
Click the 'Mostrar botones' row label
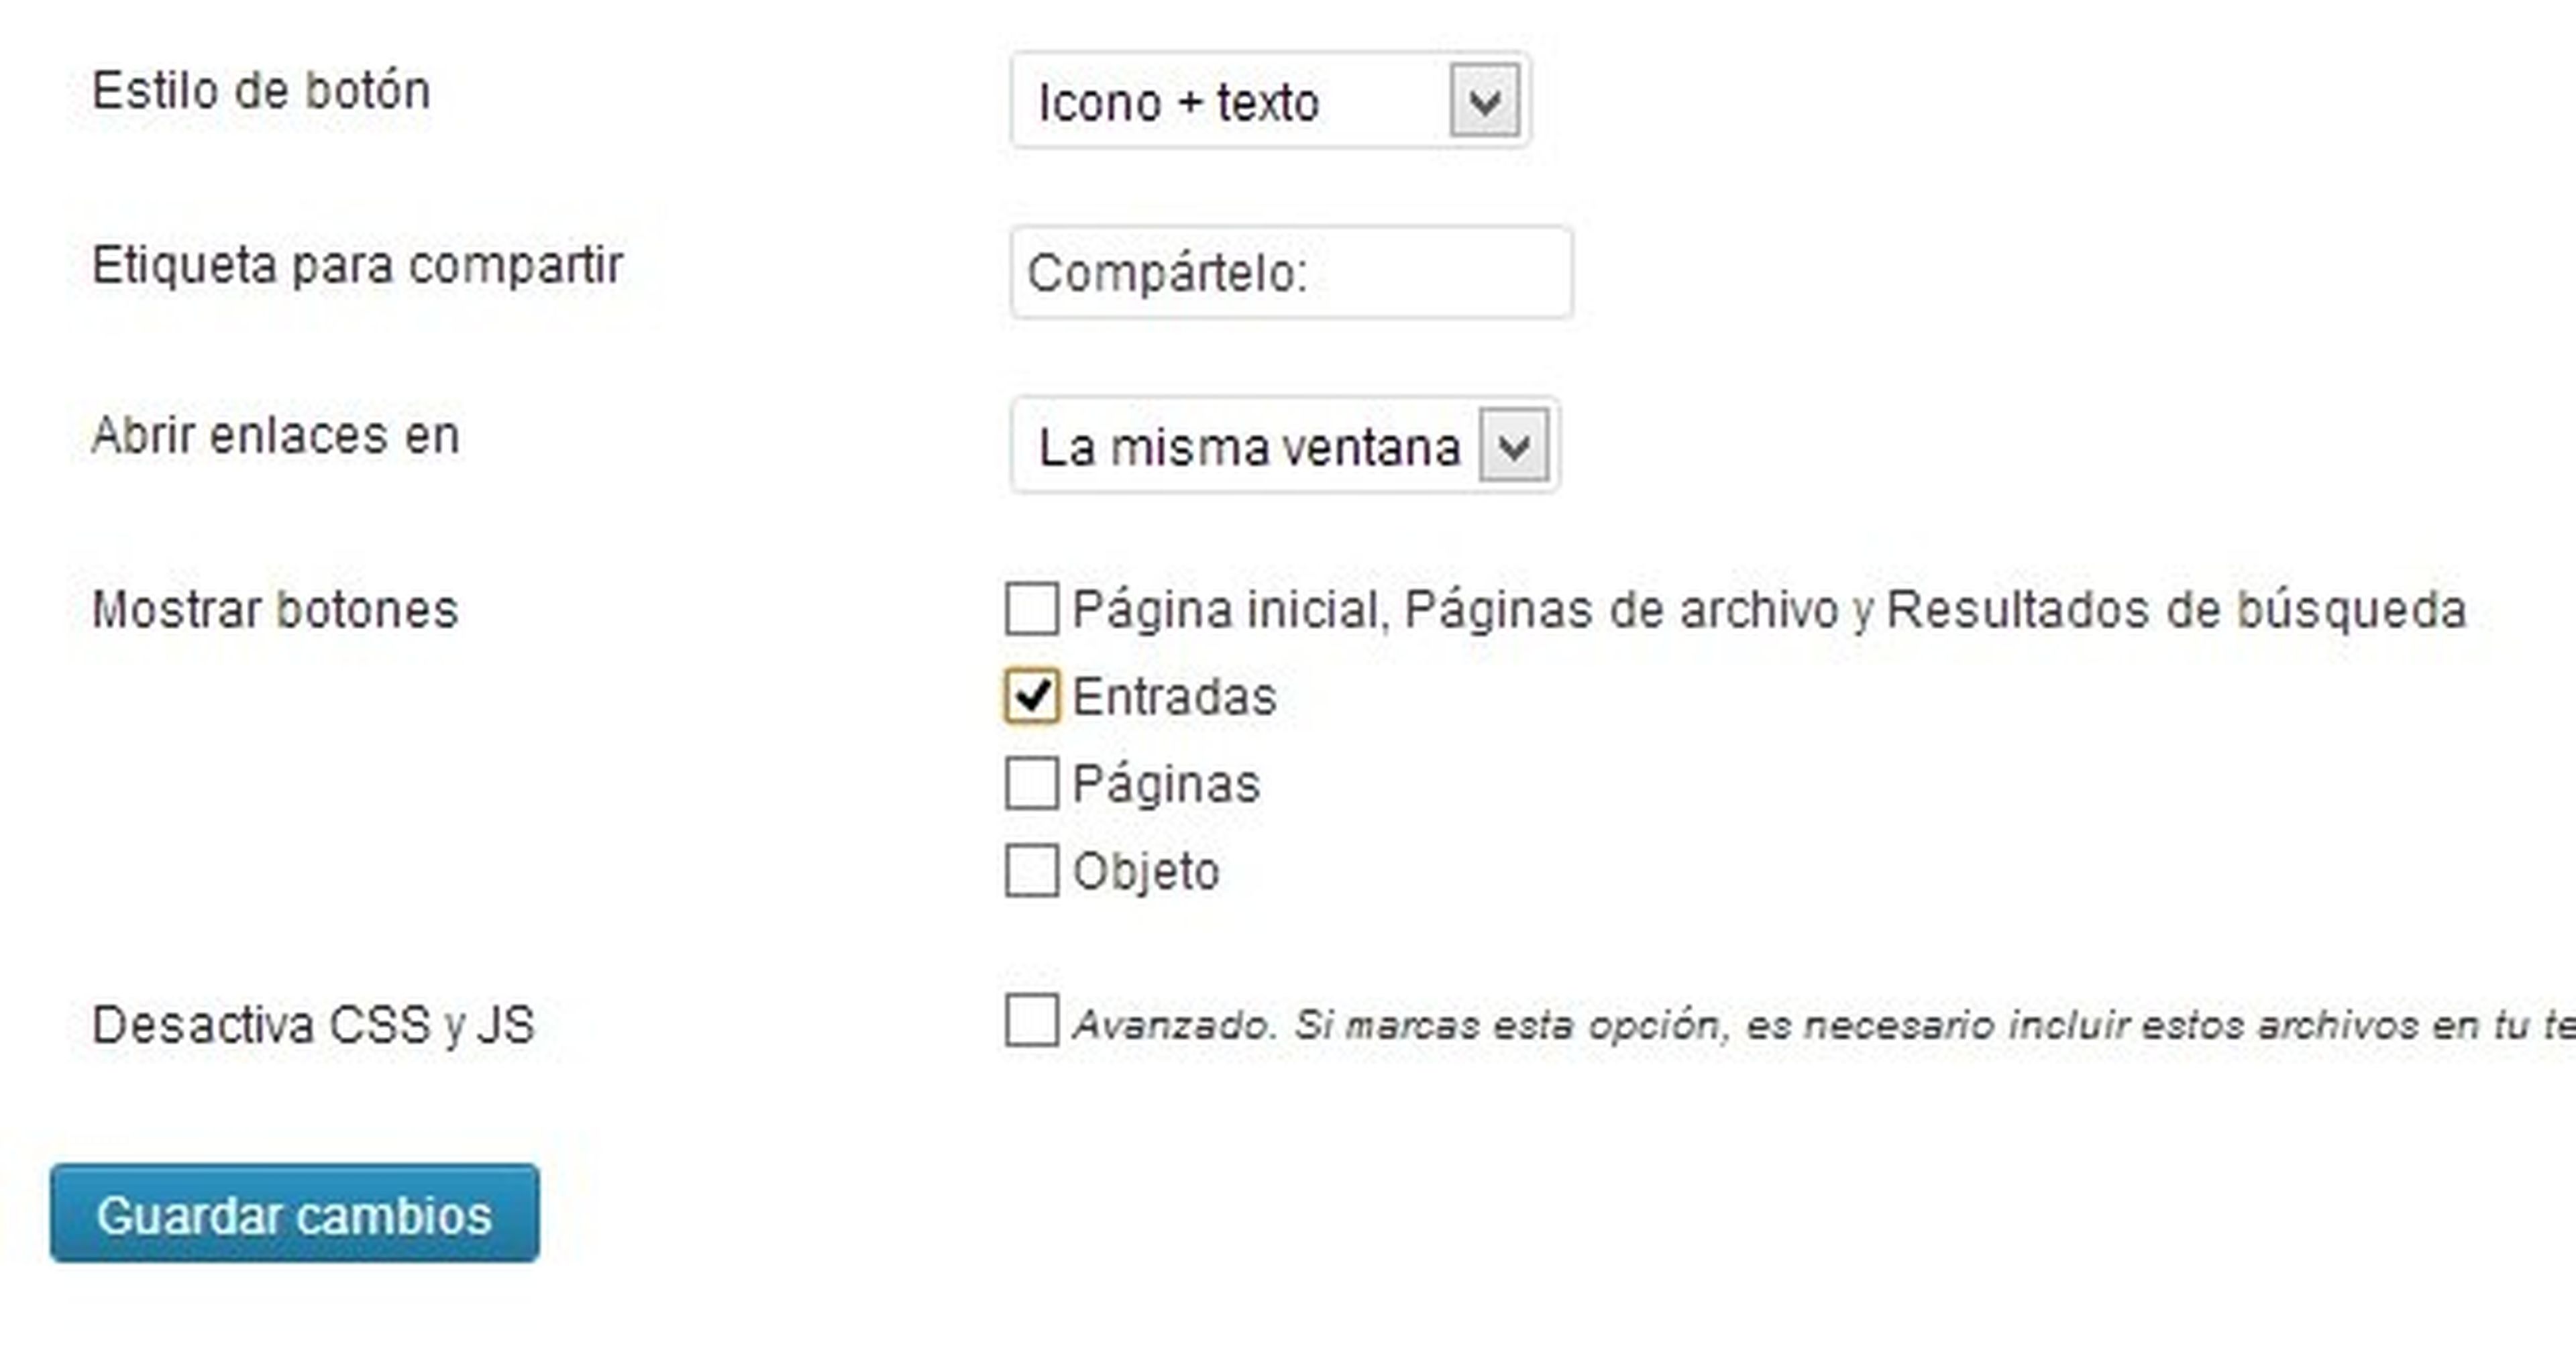(x=275, y=610)
